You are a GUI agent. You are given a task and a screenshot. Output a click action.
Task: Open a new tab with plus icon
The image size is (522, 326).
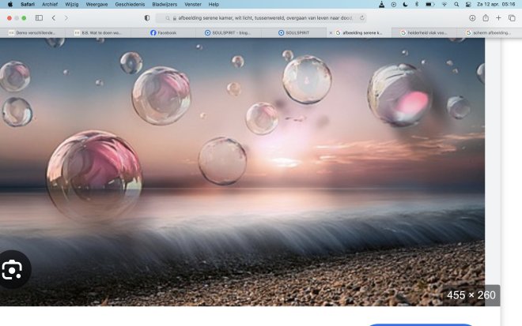[x=499, y=17]
